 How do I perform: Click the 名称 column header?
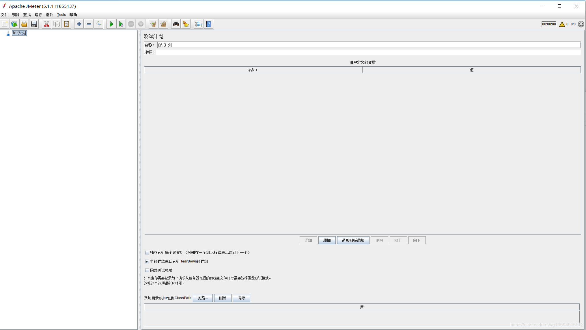point(253,70)
